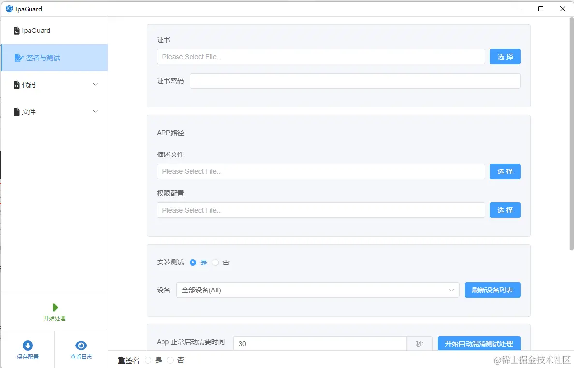Image resolution: width=574 pixels, height=368 pixels.
Task: Click the 开始自动混淆测试处理 button
Action: (479, 343)
